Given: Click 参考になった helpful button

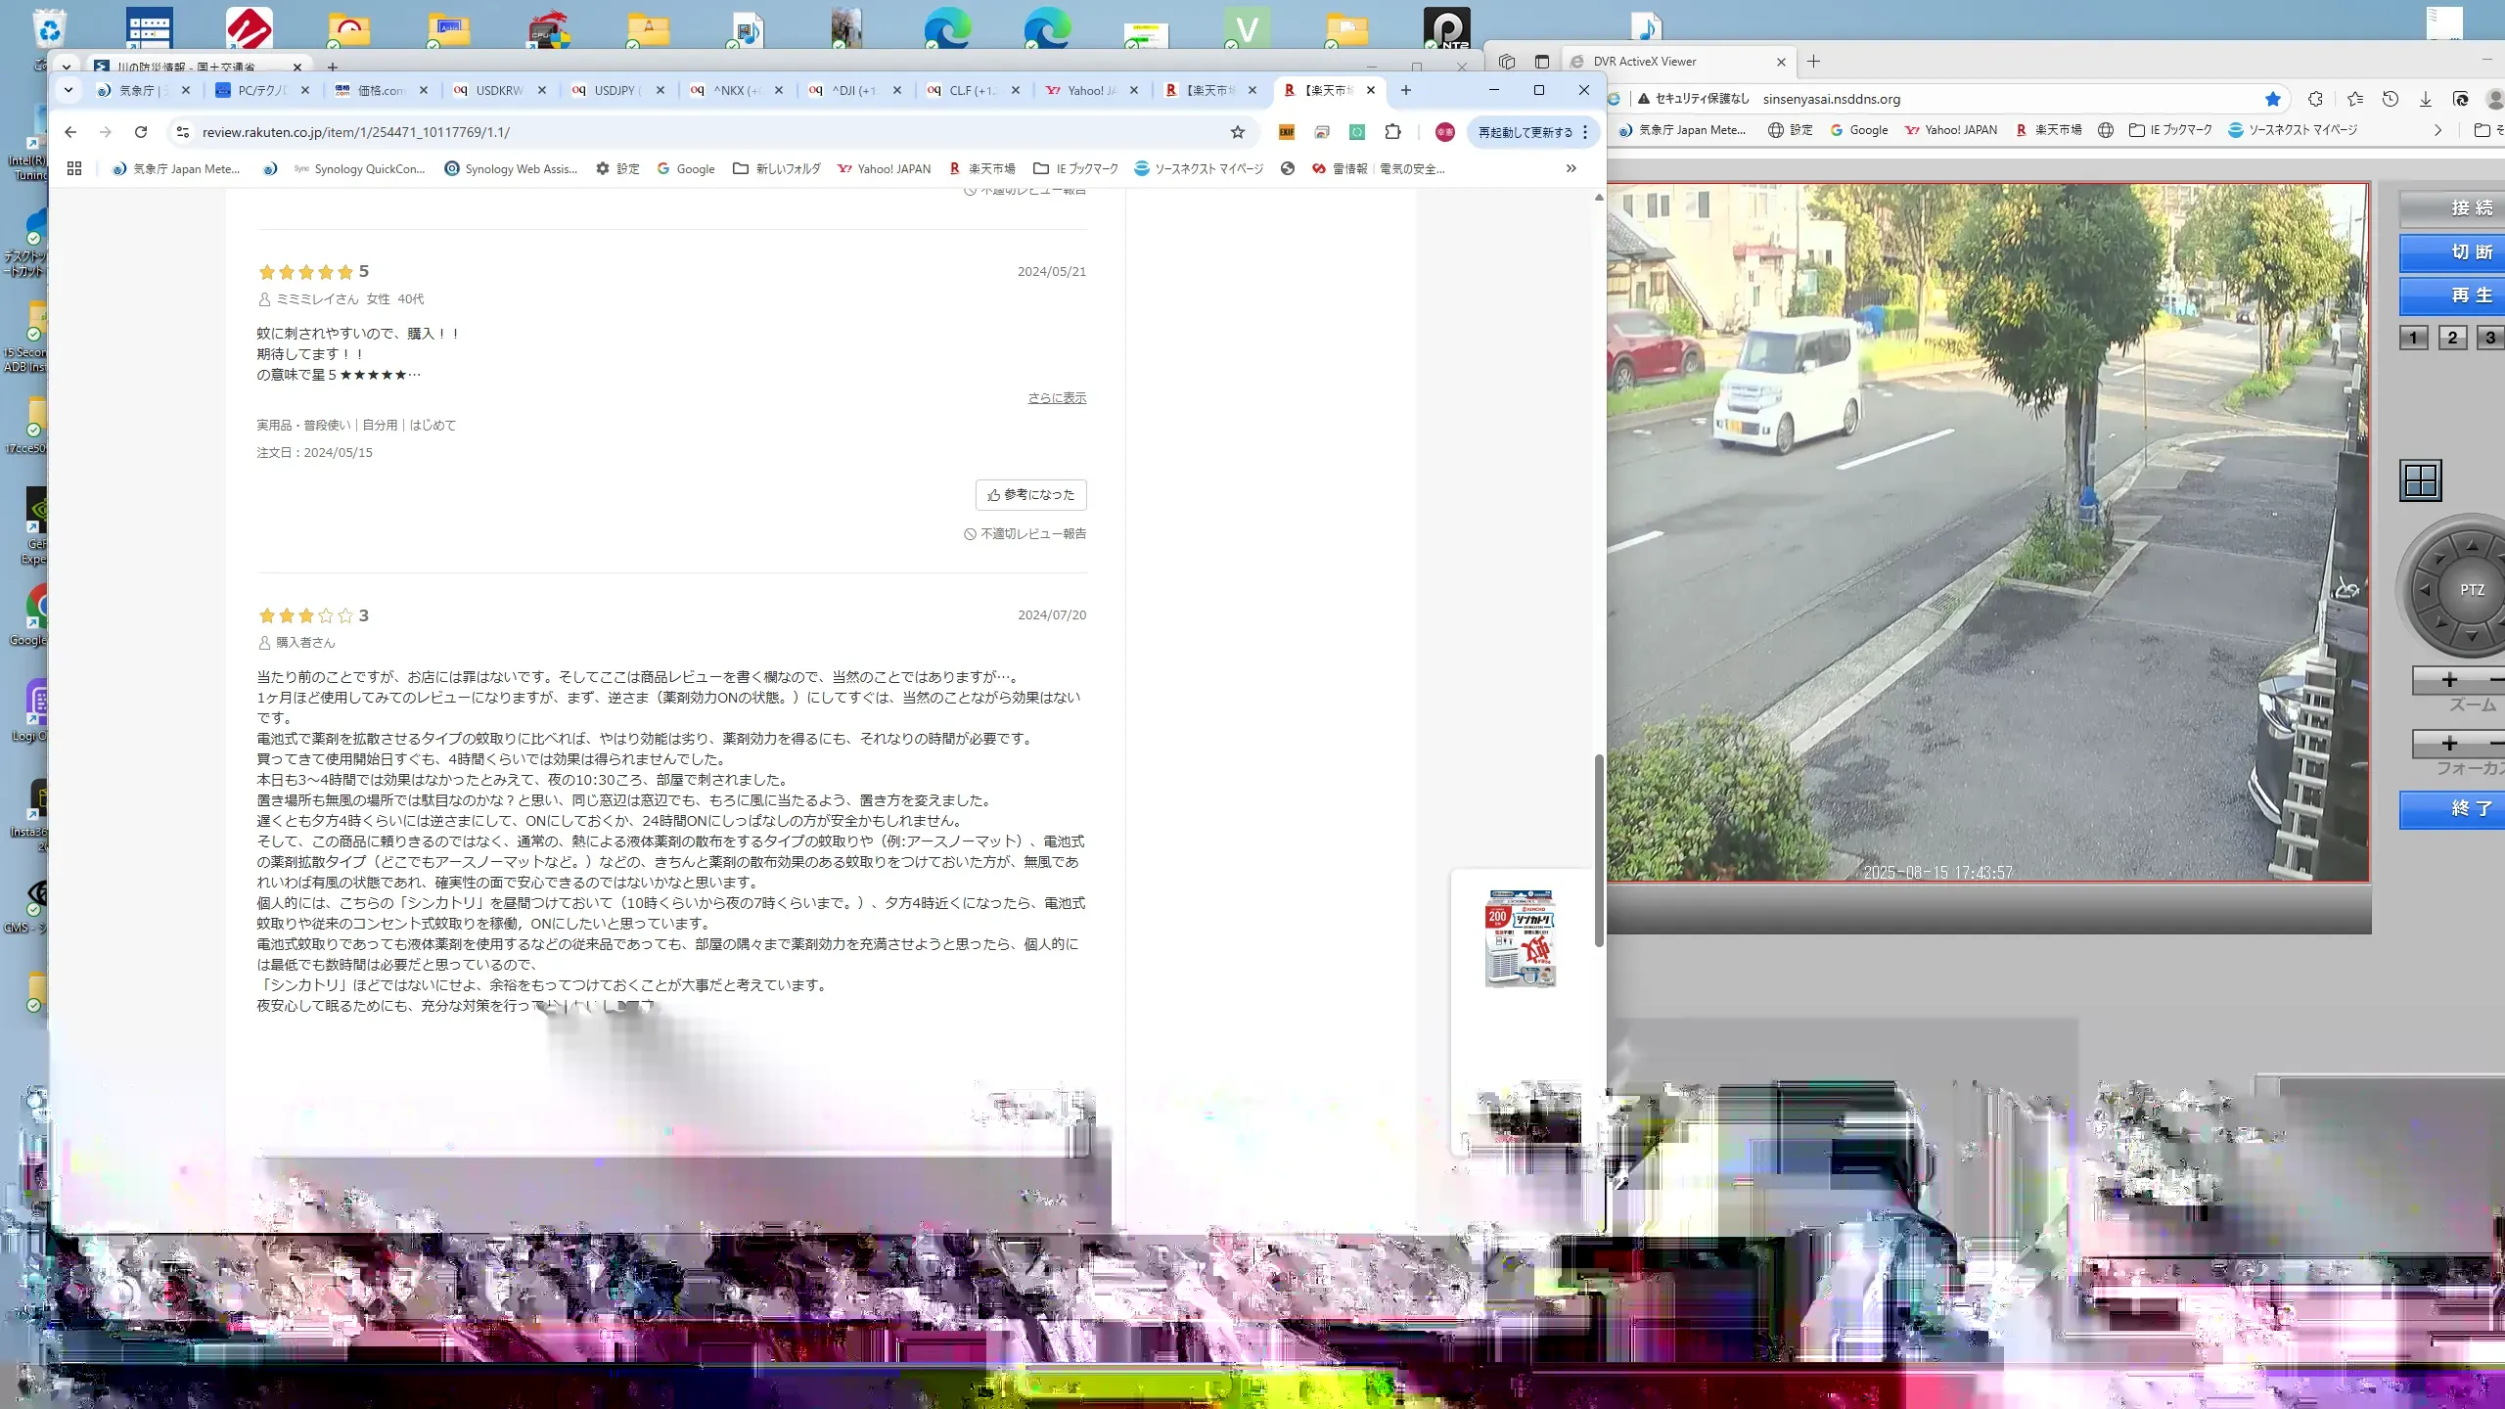Looking at the screenshot, I should click(1030, 495).
